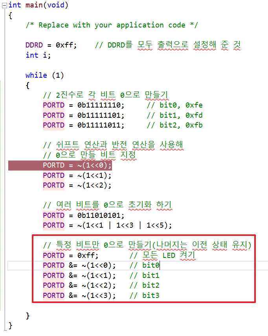Click the '// 쉬프트 연산과 반전 연산을 사용해' comment

click(x=113, y=145)
